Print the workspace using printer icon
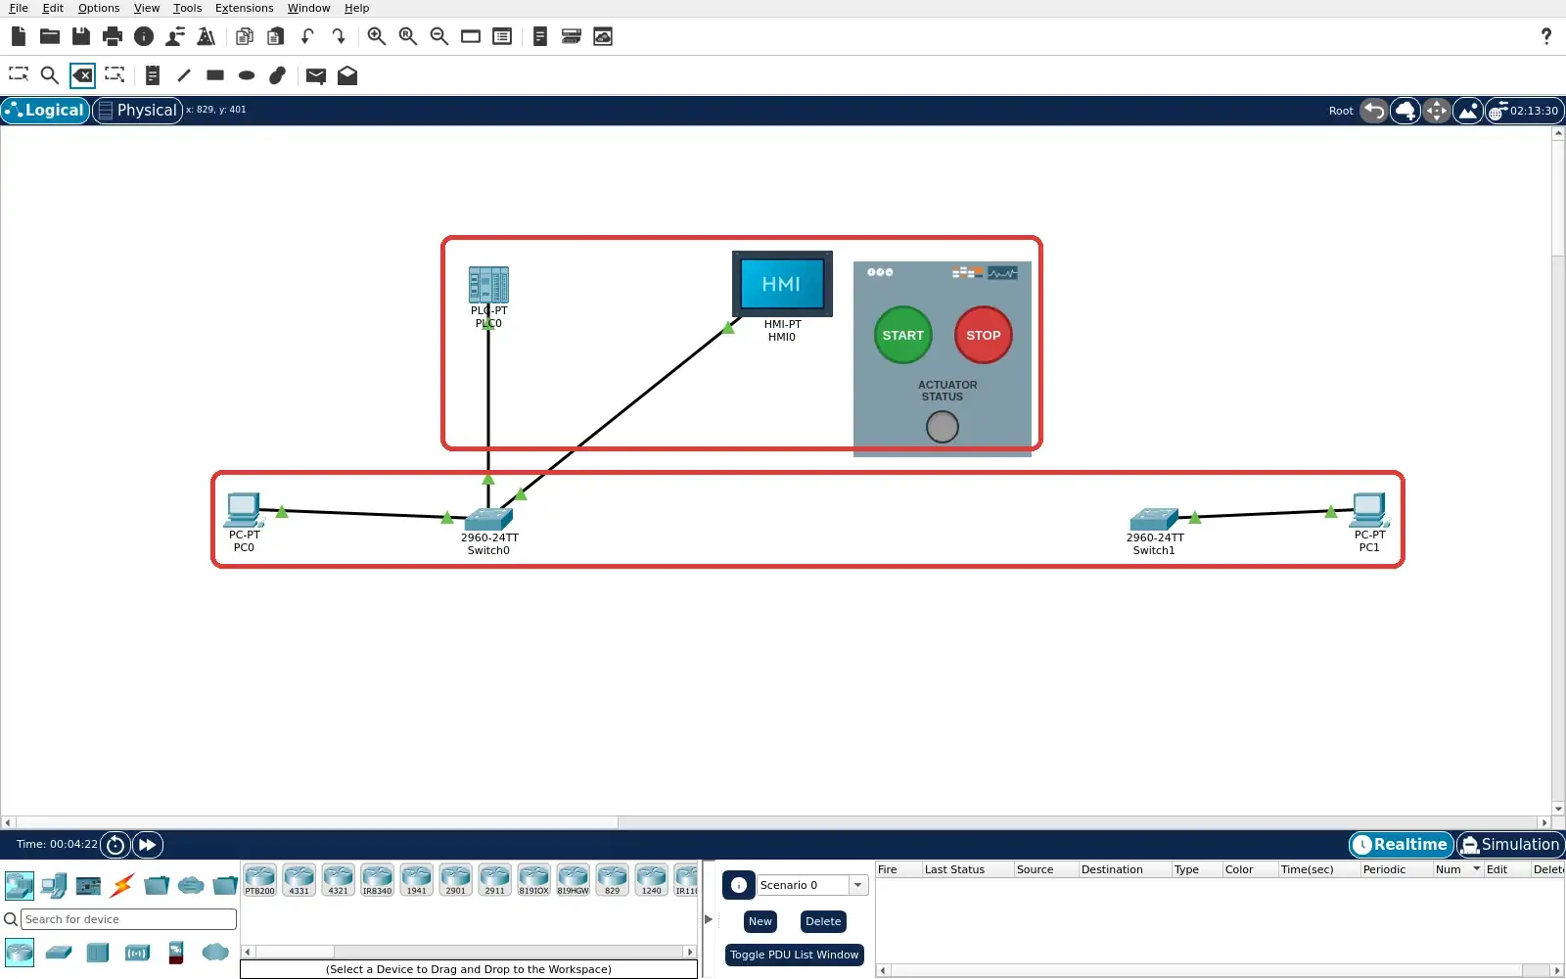 click(x=113, y=36)
